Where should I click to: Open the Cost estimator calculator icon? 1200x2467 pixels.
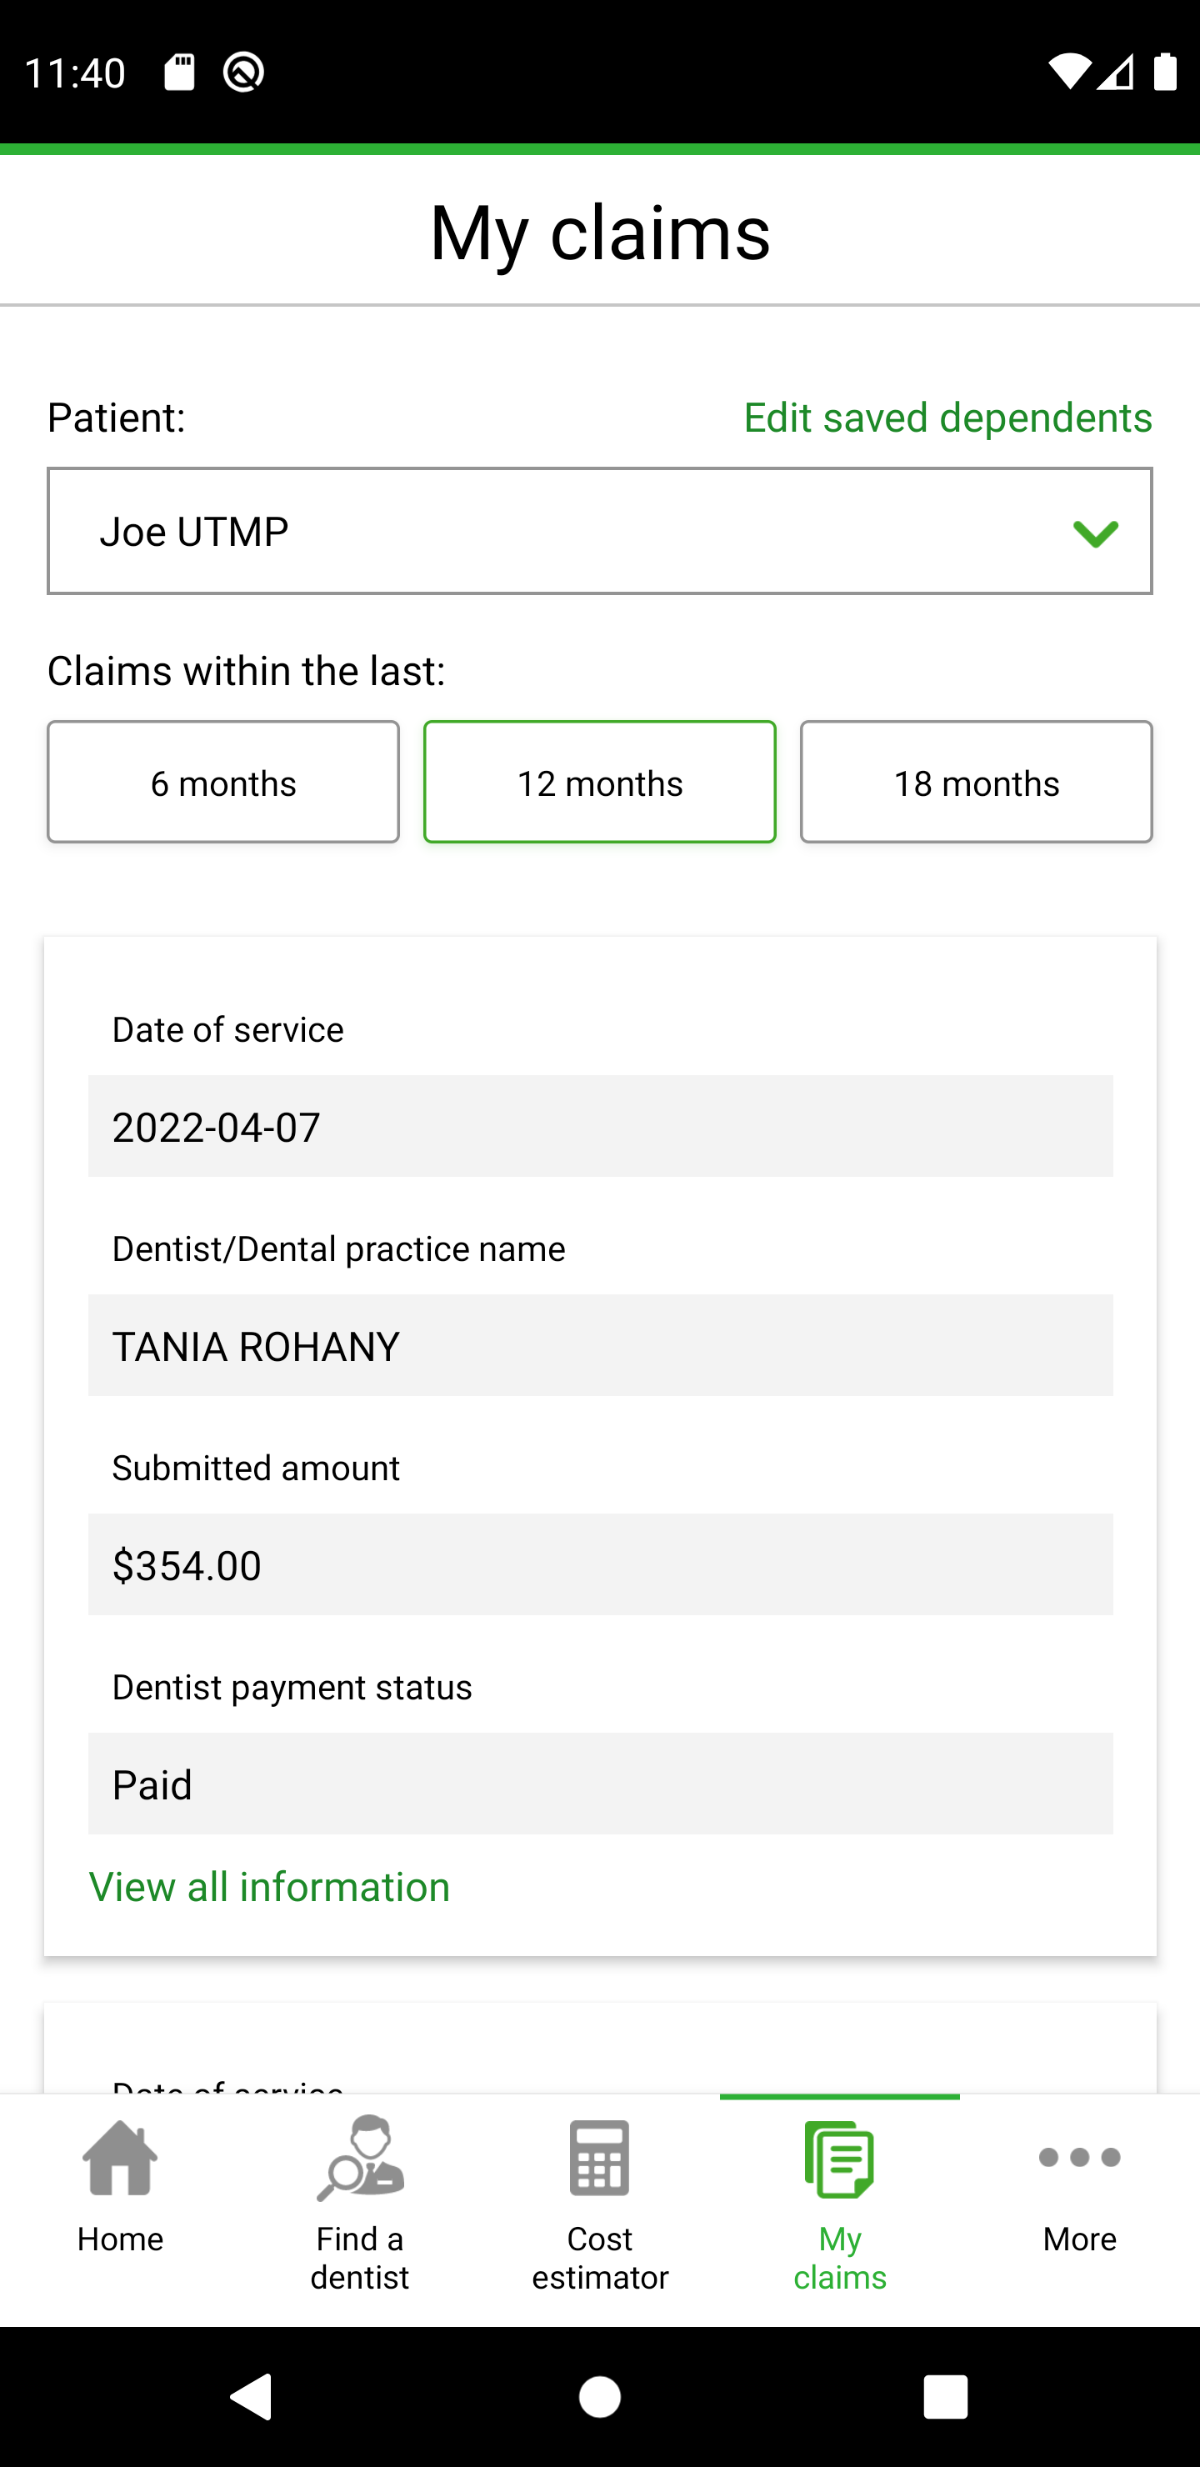[599, 2159]
